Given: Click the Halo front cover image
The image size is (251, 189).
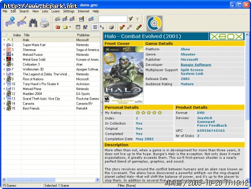Looking at the screenshot, I should 123,75.
